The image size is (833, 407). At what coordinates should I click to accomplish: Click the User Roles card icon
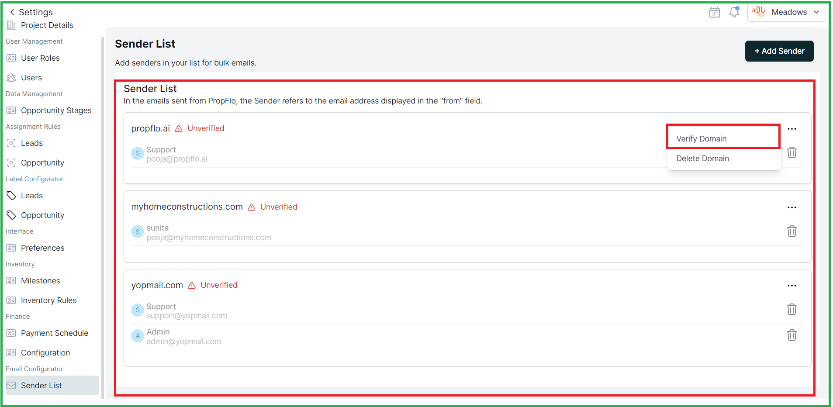pyautogui.click(x=11, y=58)
